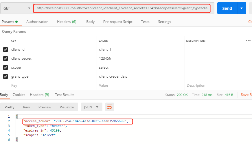
Task: Select the Visualize response view
Action: 67,107
